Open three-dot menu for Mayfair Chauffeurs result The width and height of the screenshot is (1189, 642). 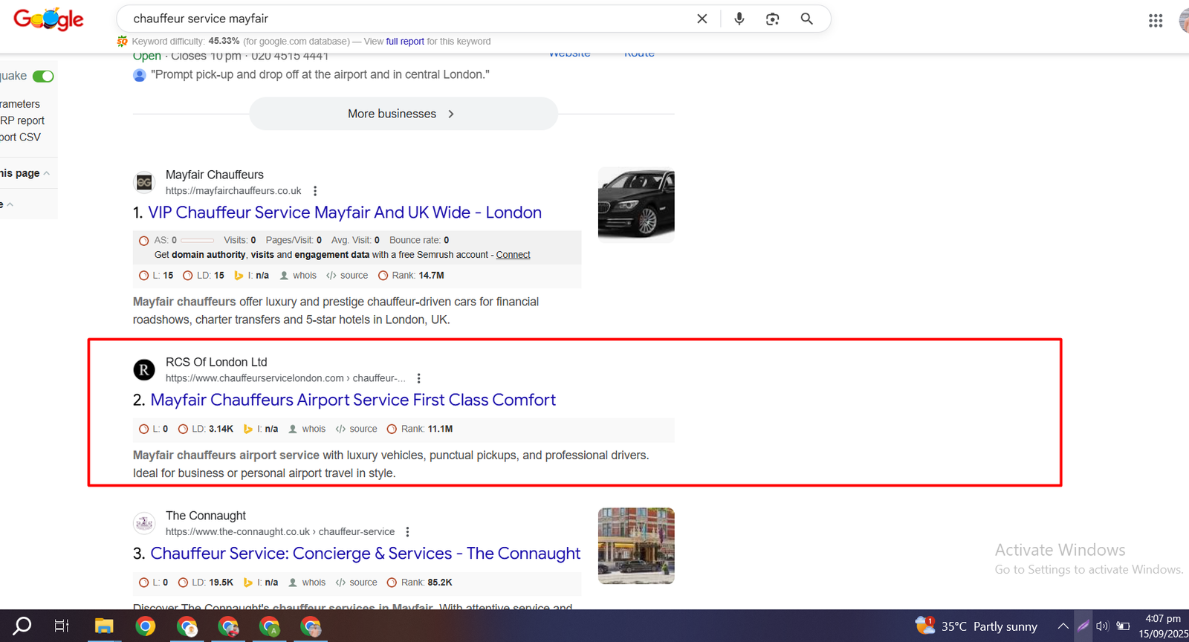(x=315, y=191)
